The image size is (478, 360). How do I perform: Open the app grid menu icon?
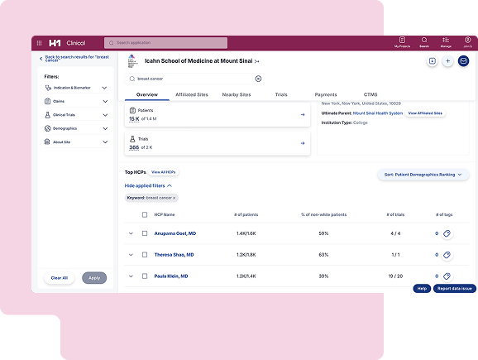(x=39, y=43)
